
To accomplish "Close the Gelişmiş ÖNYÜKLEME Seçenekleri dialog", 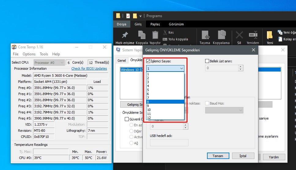I will (253, 50).
